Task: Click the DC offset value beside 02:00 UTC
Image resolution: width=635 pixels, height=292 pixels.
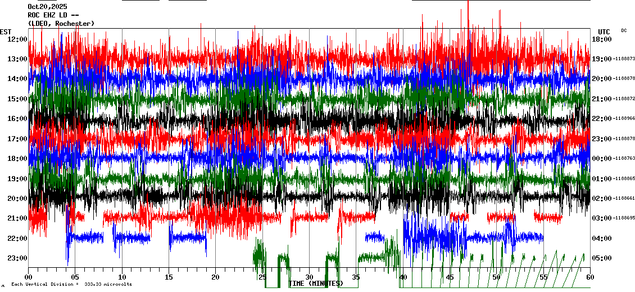Action: 624,199
